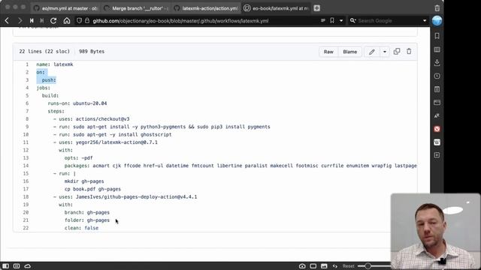
Task: Copy raw file contents to clipboard
Action: [397, 52]
